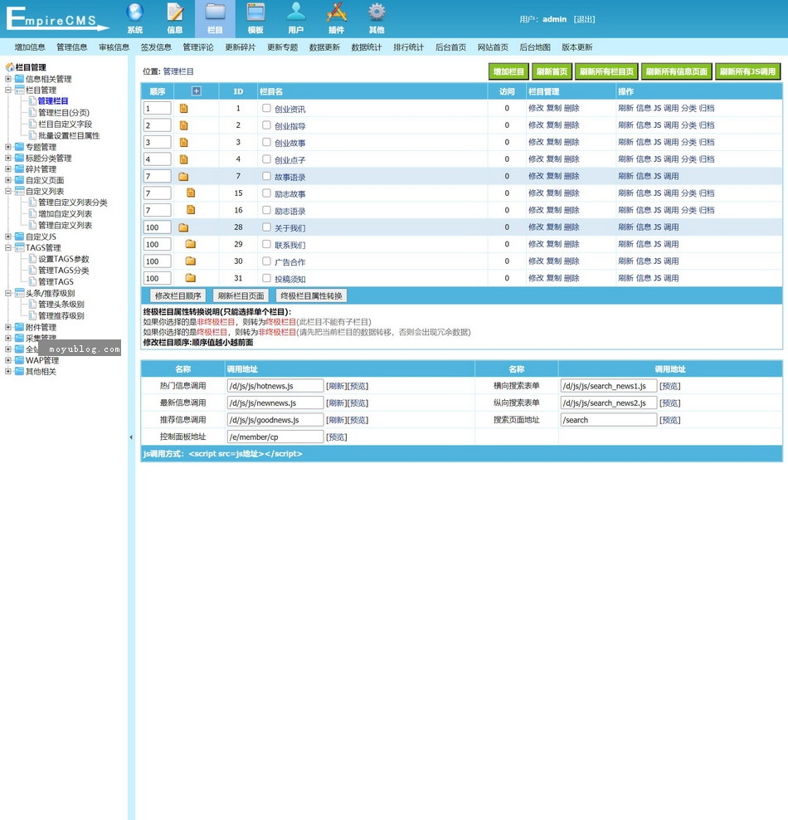
Task: Click the folder icon in the 关于我们 row
Action: [x=183, y=227]
